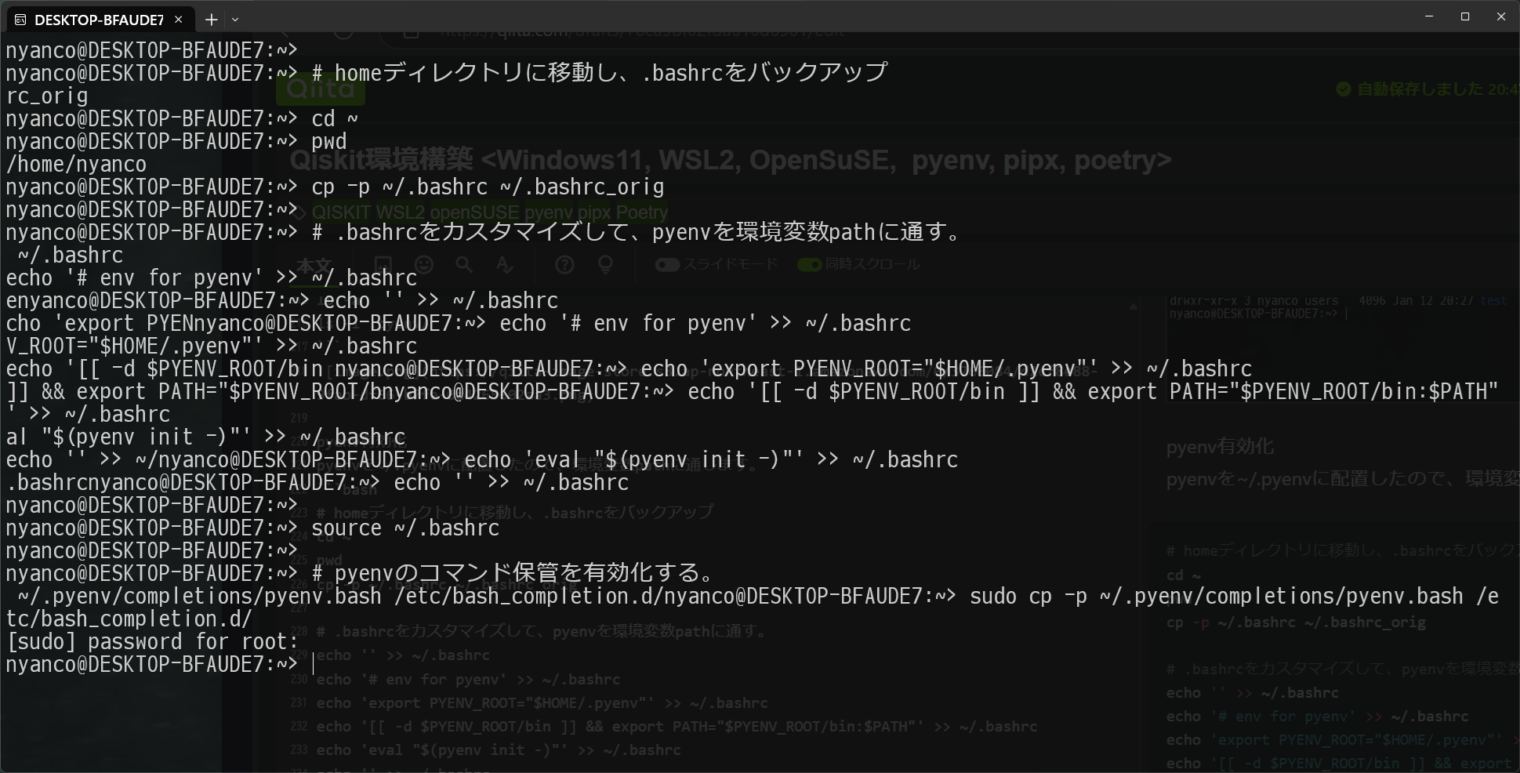
Task: Disable the 同時スクロール toggle
Action: tap(810, 265)
